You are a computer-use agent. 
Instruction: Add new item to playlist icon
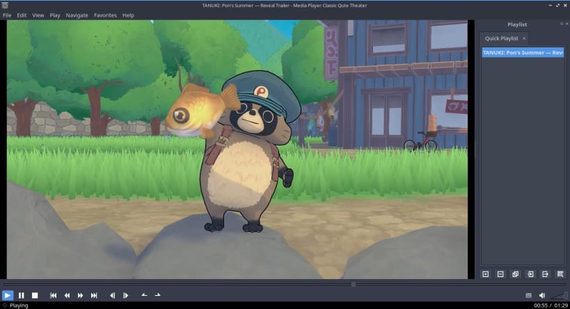[486, 274]
